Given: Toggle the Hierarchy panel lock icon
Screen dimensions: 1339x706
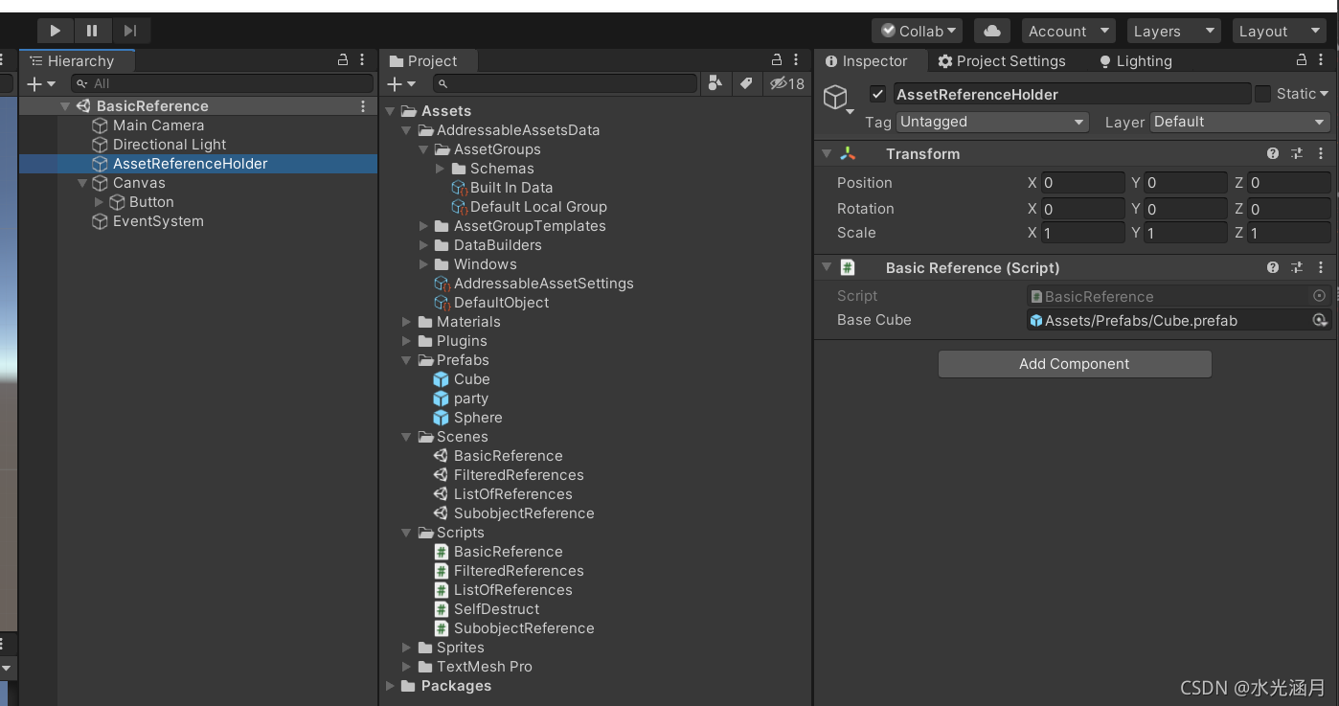Looking at the screenshot, I should click(x=343, y=59).
